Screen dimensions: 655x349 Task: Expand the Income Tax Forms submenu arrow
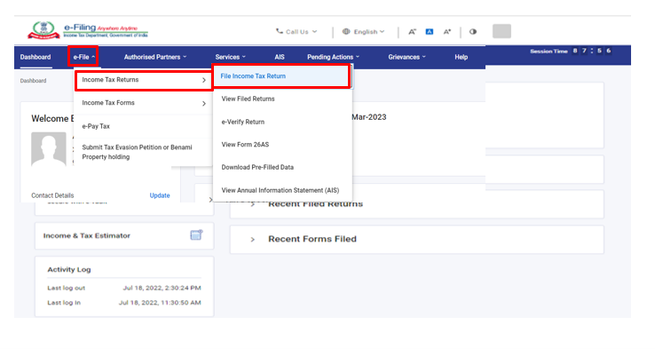204,103
